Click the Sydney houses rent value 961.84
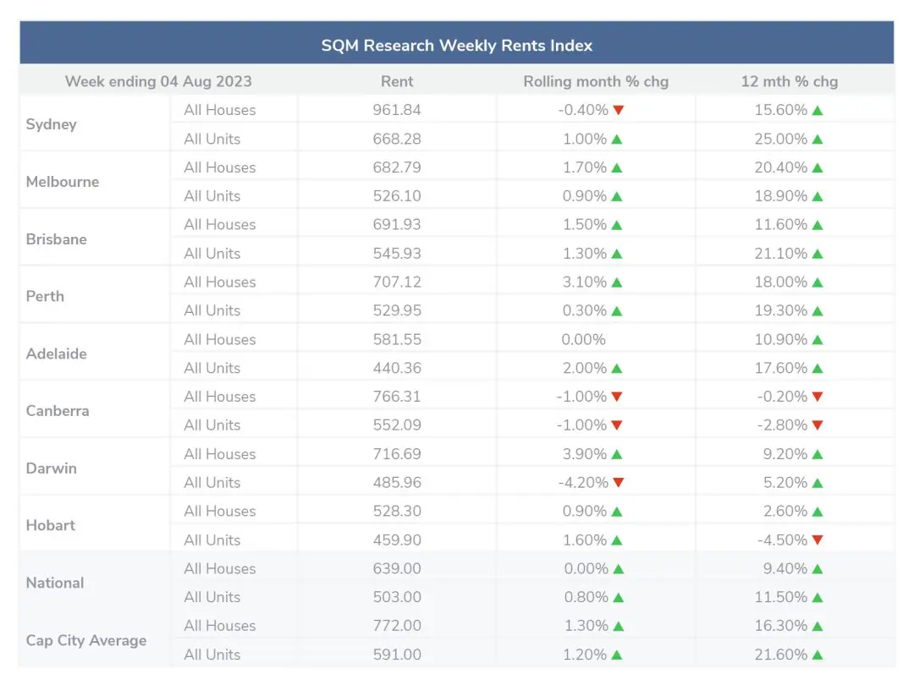The image size is (914, 685). [x=397, y=110]
